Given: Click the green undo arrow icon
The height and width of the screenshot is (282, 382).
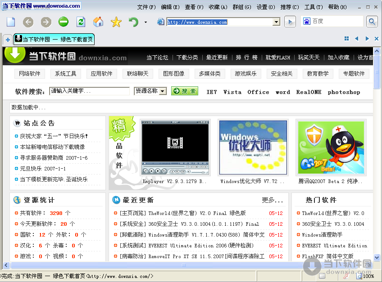Looking at the screenshot, I should coord(133,22).
